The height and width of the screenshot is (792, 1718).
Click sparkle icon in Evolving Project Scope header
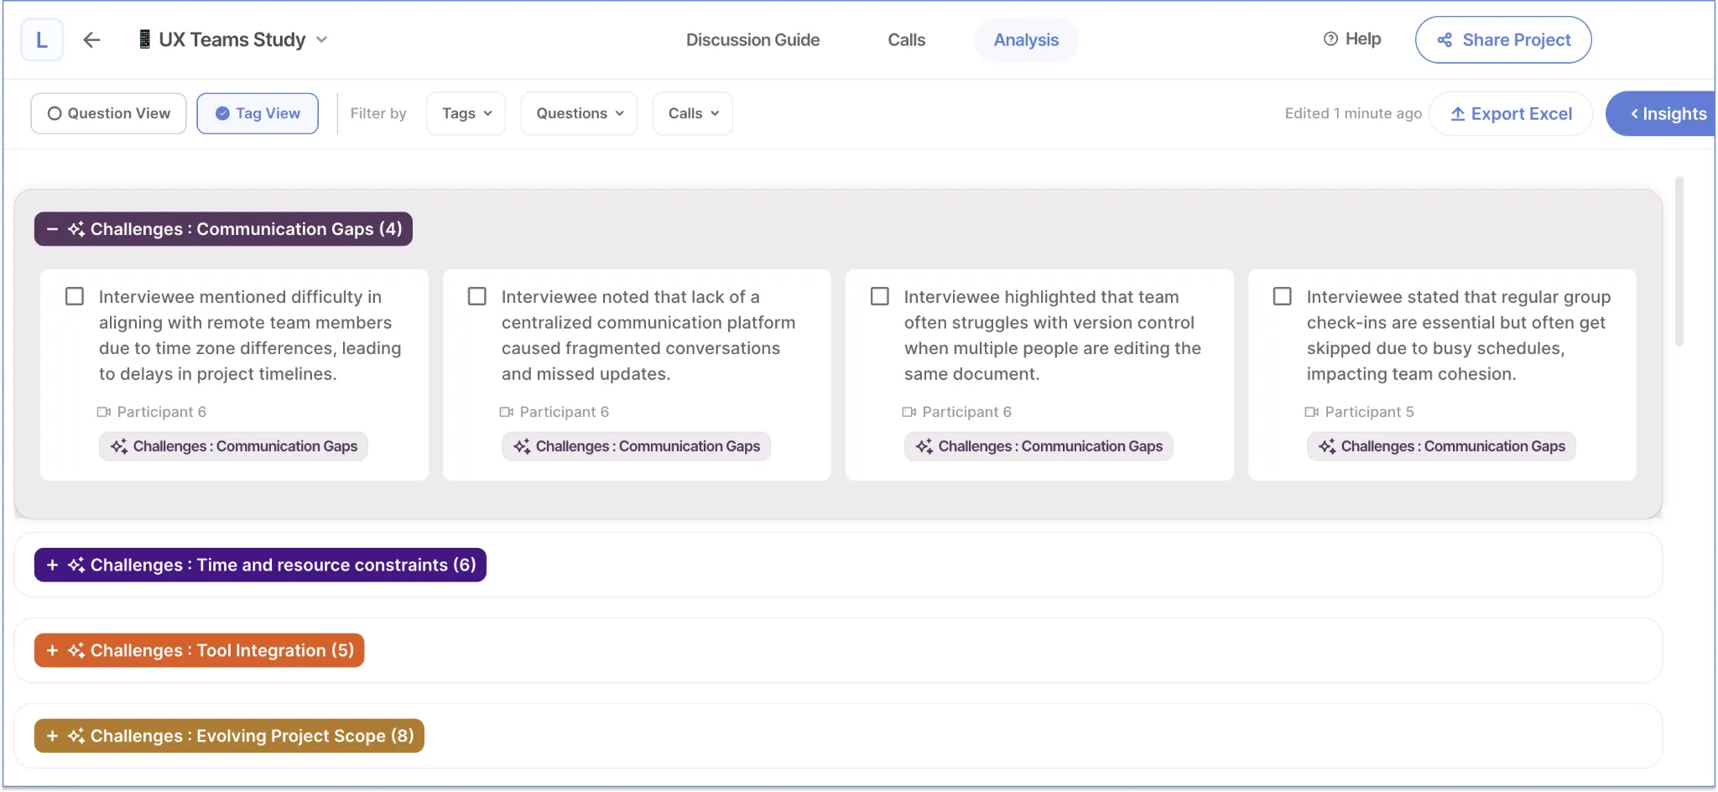point(76,736)
